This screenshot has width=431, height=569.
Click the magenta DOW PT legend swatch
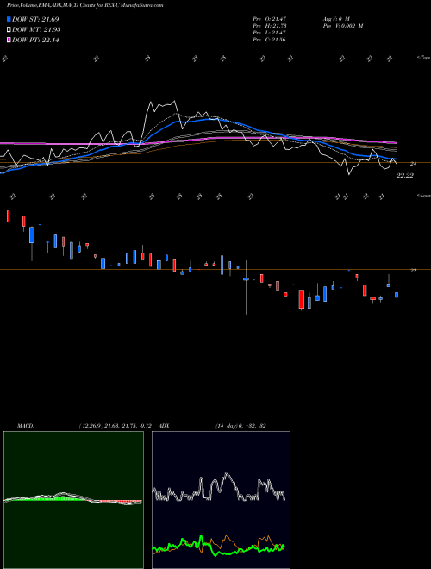pos(9,40)
